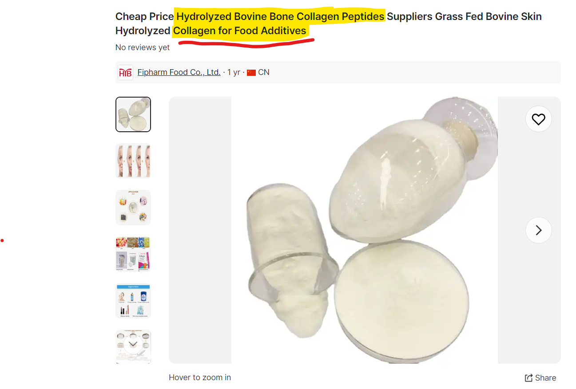Click the red HTB company logo
Screen dimensions: 576x389
125,72
